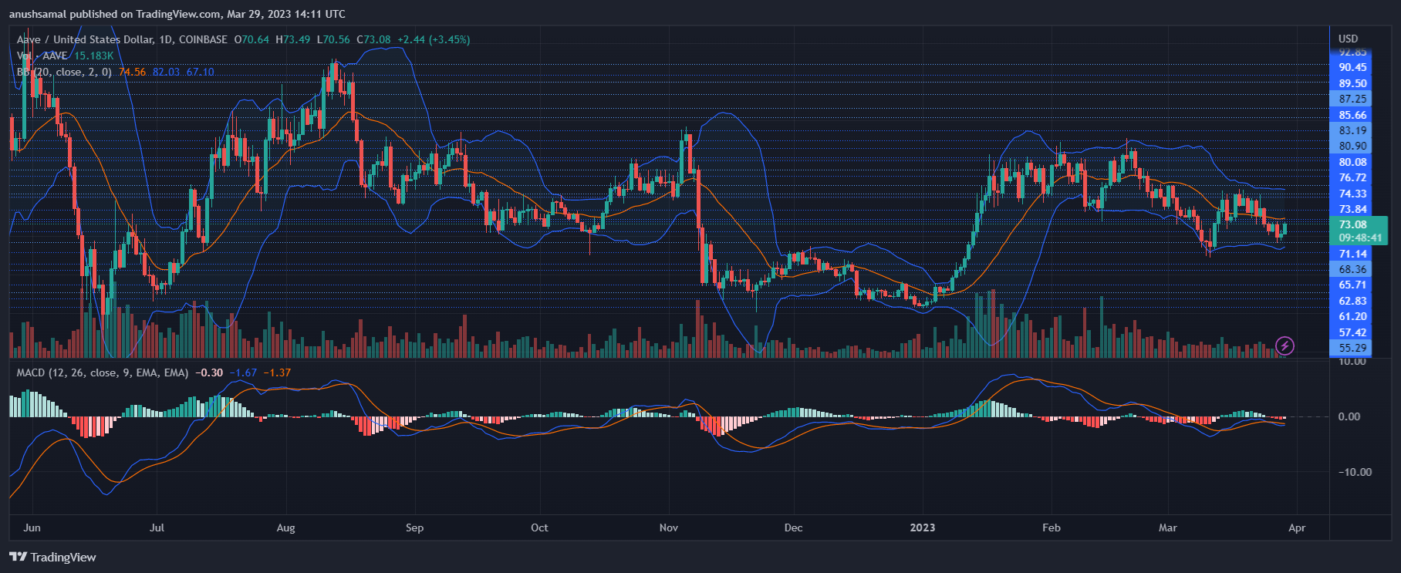Screen dimensions: 1401x573
Task: Open the MACD (12, 26, close, 9) legend
Action: tap(103, 372)
